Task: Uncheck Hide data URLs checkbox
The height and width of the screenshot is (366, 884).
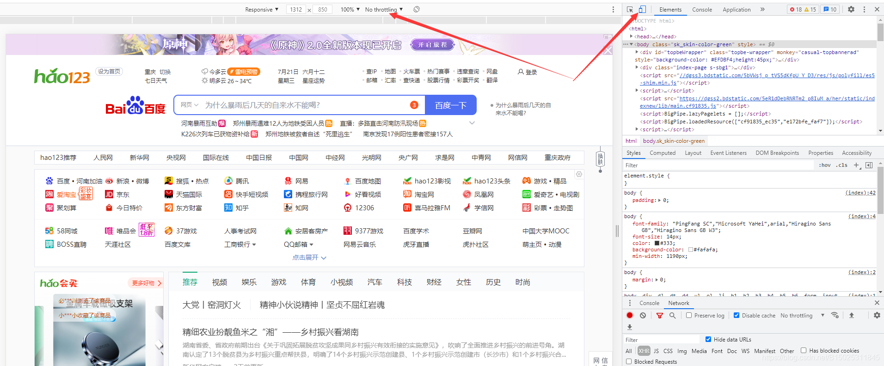Action: point(708,339)
